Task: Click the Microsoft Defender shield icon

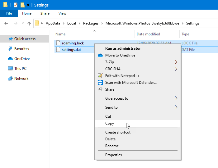Action: [x=100, y=83]
